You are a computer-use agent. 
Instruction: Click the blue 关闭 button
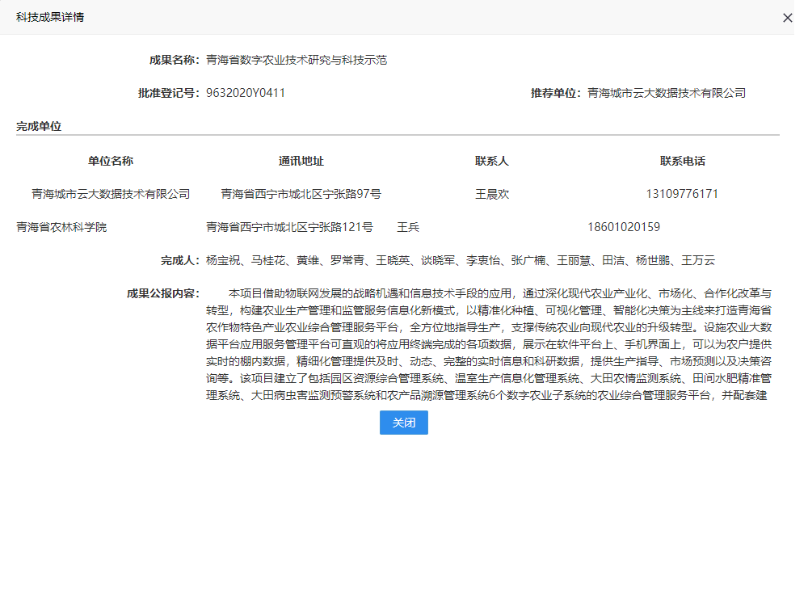[403, 423]
